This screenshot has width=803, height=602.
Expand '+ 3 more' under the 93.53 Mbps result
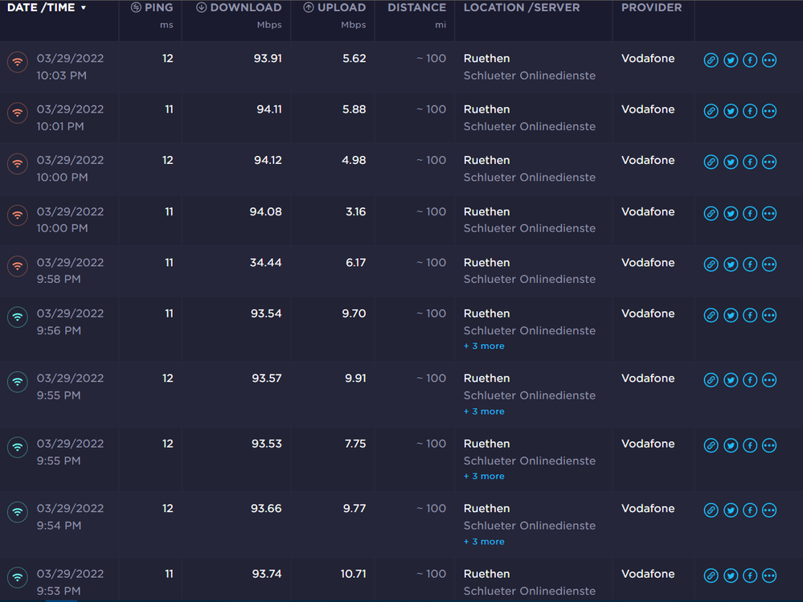point(484,476)
